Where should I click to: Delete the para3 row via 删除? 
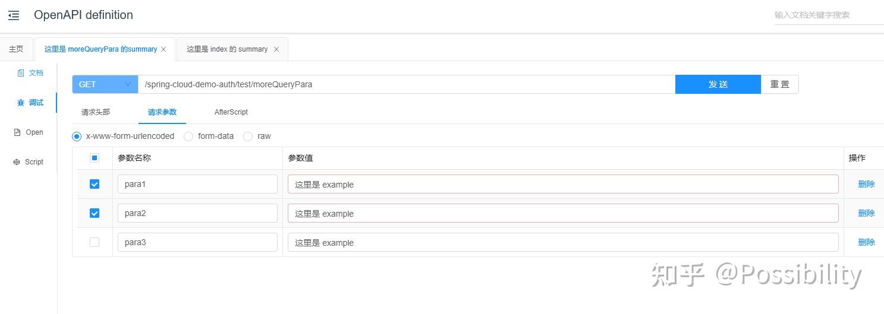[x=866, y=242]
